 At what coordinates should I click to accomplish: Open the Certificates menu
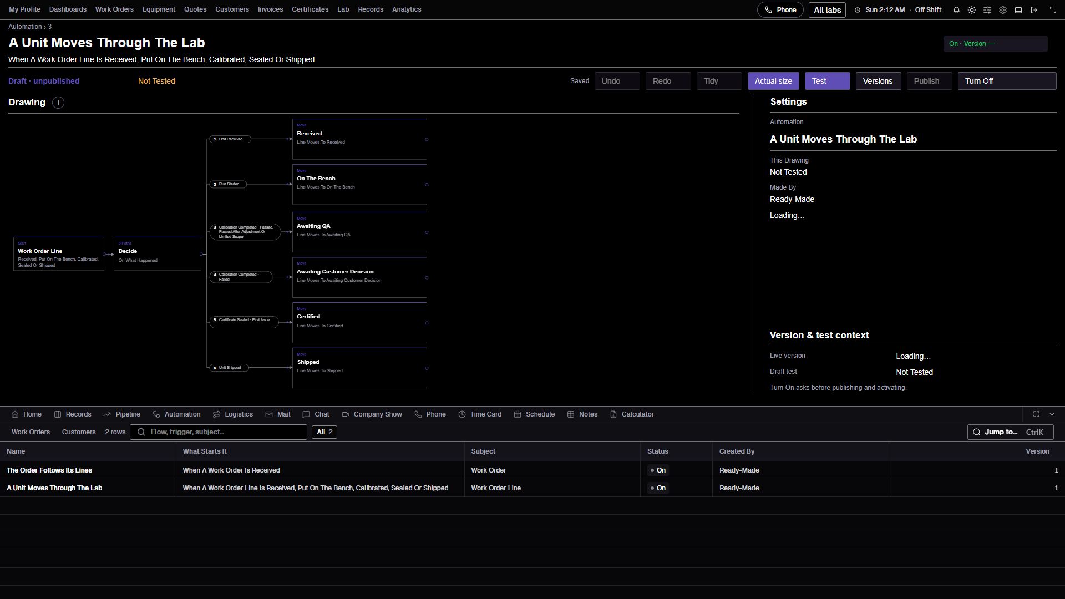[310, 9]
